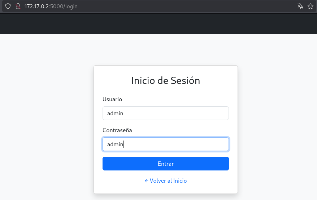The image size is (317, 200).
Task: Focus the address bar URL text
Action: [x=51, y=6]
